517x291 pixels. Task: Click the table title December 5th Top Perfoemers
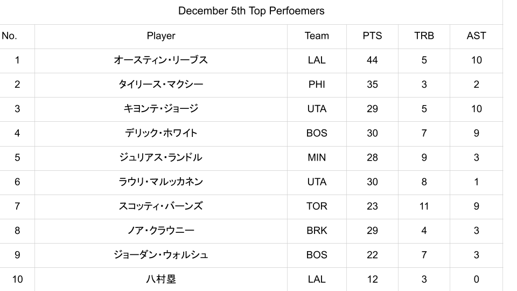tap(251, 11)
